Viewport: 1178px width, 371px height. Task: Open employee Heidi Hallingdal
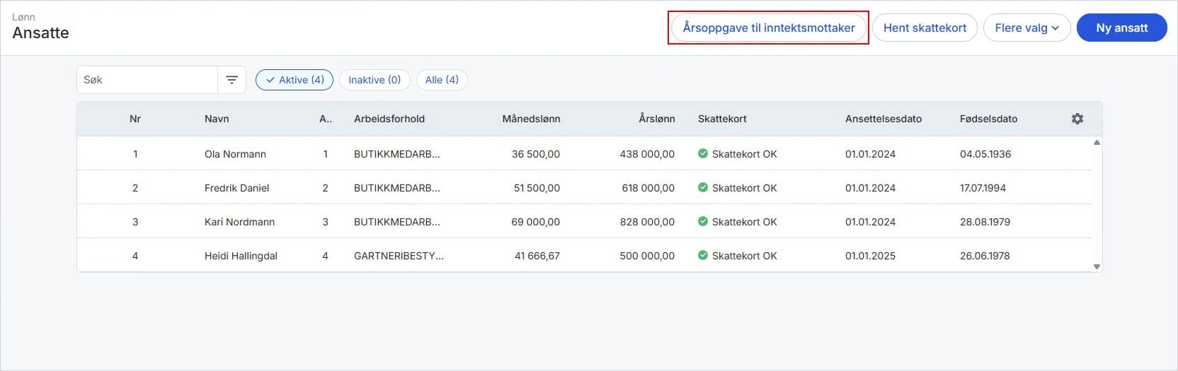241,256
